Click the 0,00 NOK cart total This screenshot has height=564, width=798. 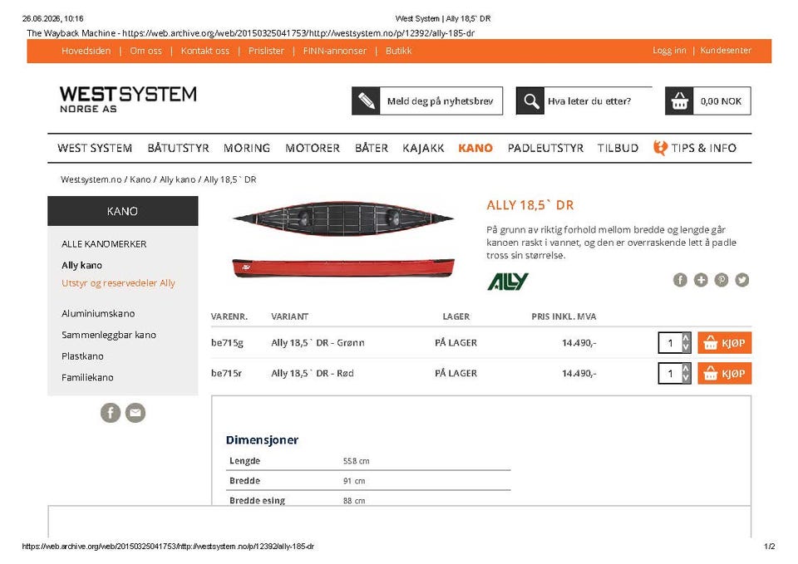coord(722,101)
